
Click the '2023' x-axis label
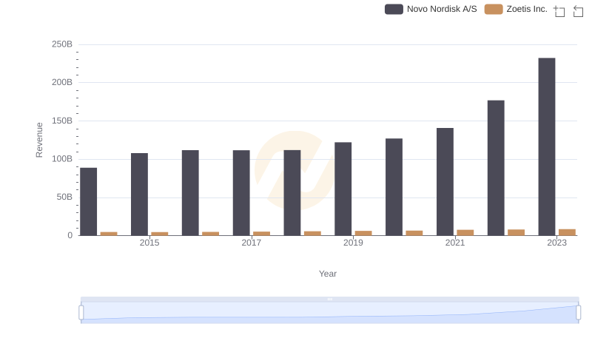(x=557, y=243)
